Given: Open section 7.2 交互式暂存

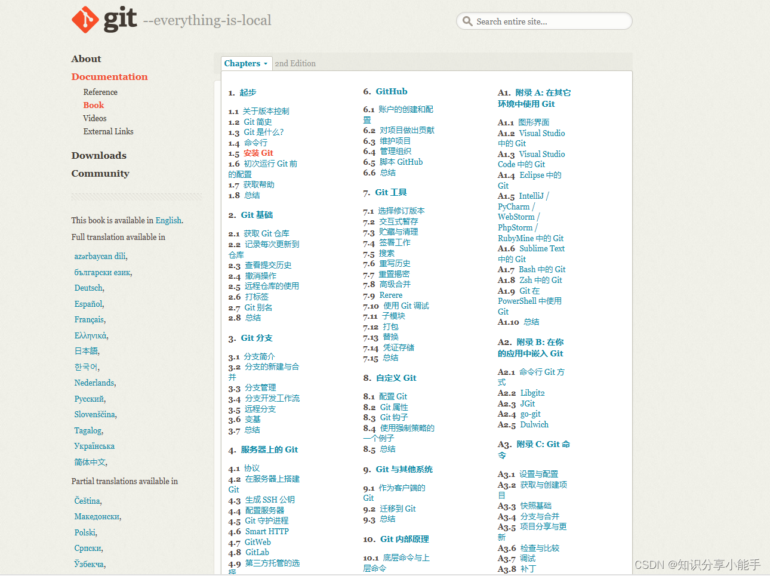Looking at the screenshot, I should [399, 221].
